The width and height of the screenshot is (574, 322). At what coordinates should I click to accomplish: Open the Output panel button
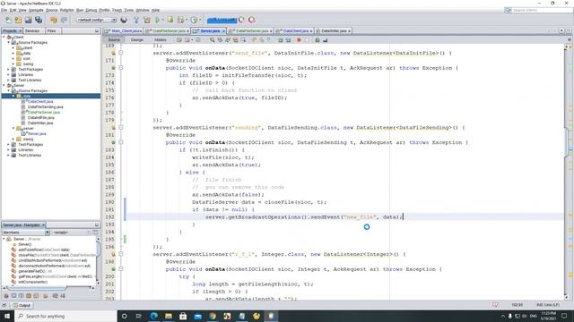22,305
